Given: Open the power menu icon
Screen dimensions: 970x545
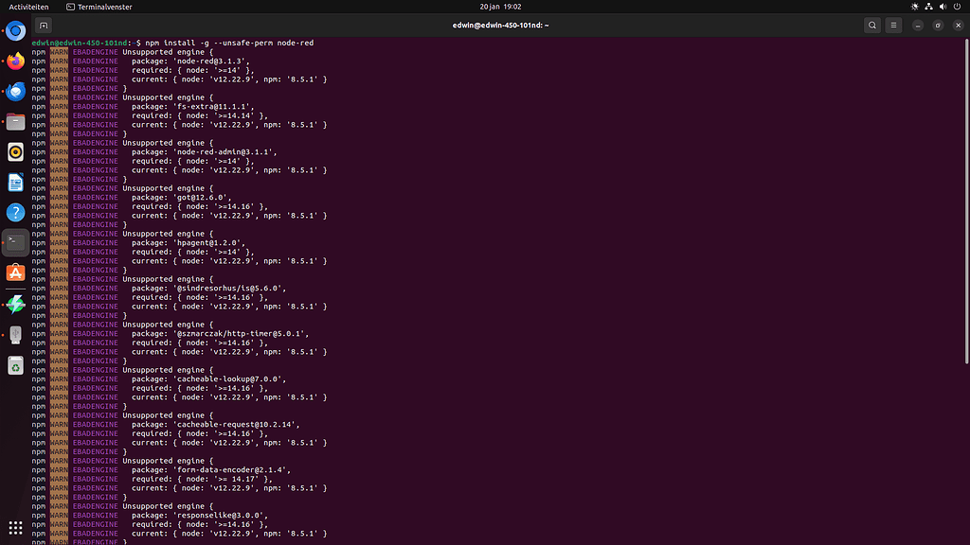Looking at the screenshot, I should coord(957,7).
